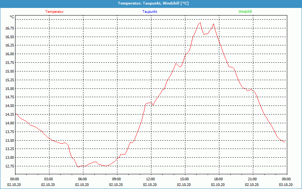The image size is (302, 189).
Task: Click the 18:00 time axis label
Action: tap(219, 179)
